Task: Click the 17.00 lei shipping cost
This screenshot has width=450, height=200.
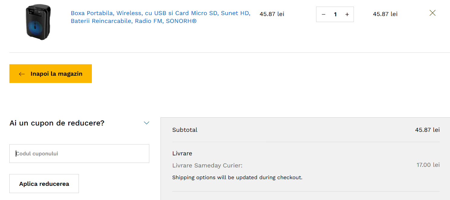Action: coord(428,165)
